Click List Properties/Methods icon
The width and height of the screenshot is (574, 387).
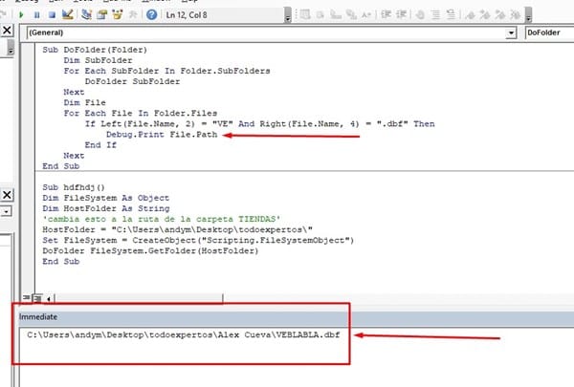tap(305, 14)
